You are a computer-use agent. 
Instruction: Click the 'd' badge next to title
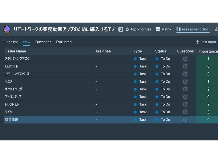tap(121, 29)
